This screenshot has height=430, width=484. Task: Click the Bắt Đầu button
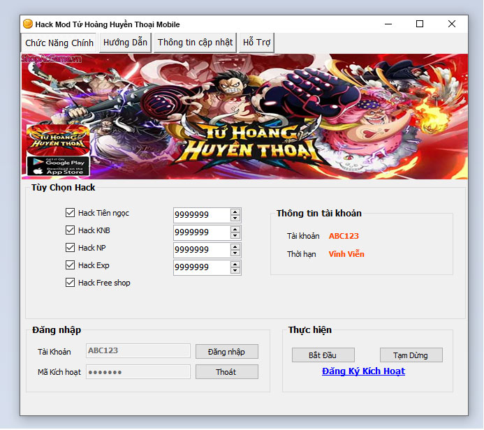coord(323,355)
